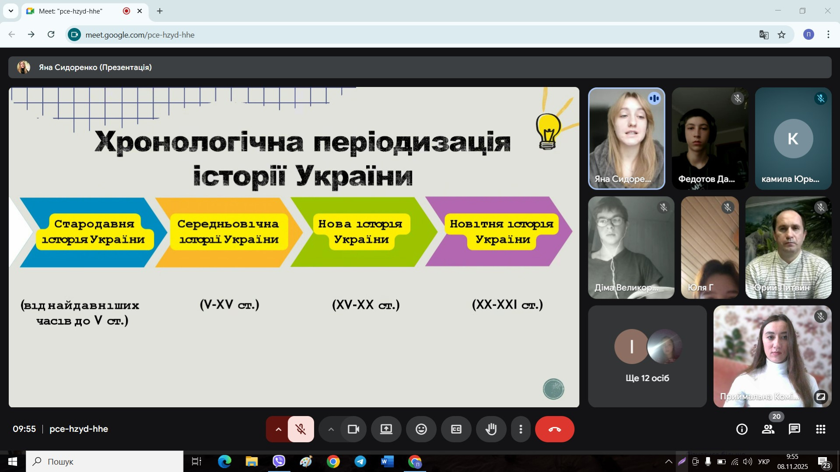Toggle closed captions
This screenshot has height=472, width=840.
(456, 429)
